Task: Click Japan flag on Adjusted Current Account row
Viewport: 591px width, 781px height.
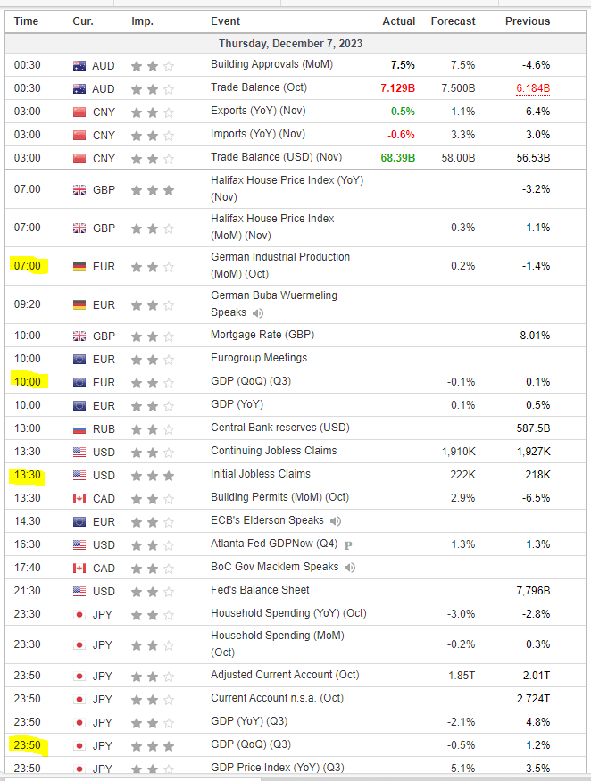Action: click(x=80, y=676)
